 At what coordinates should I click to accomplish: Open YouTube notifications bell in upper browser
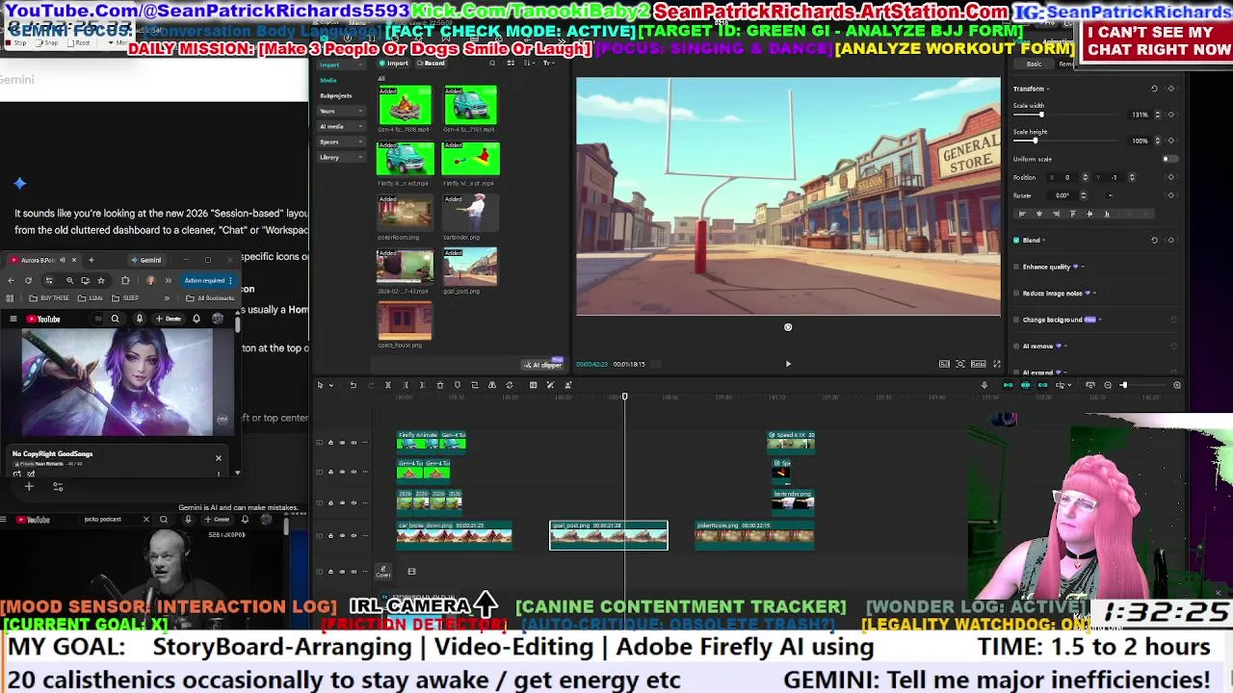tap(197, 319)
